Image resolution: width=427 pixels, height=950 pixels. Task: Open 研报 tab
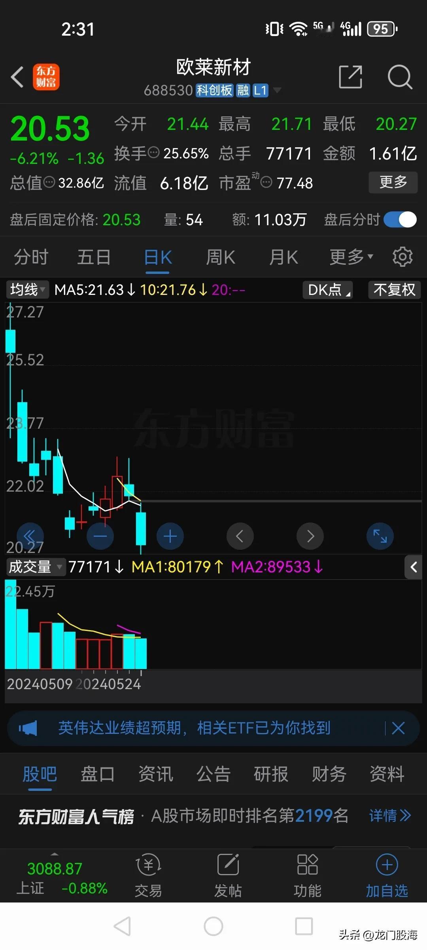pyautogui.click(x=271, y=774)
